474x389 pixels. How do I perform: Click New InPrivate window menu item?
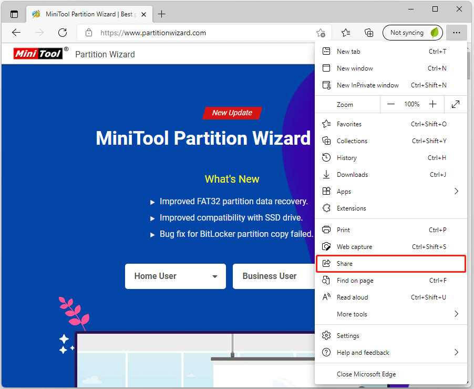367,85
